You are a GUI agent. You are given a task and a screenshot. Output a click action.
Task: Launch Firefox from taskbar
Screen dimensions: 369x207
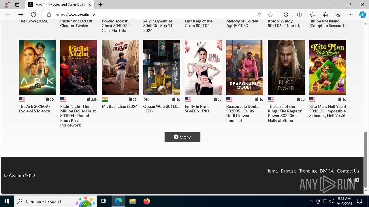[x=146, y=201]
